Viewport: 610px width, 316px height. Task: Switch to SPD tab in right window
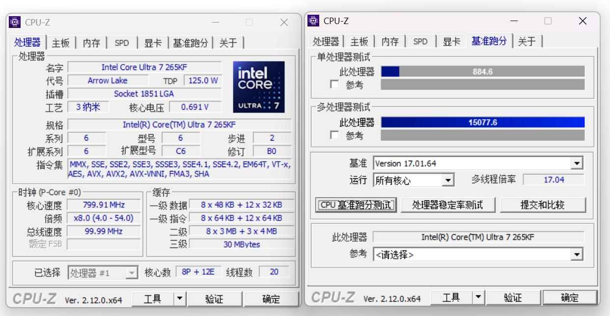420,42
